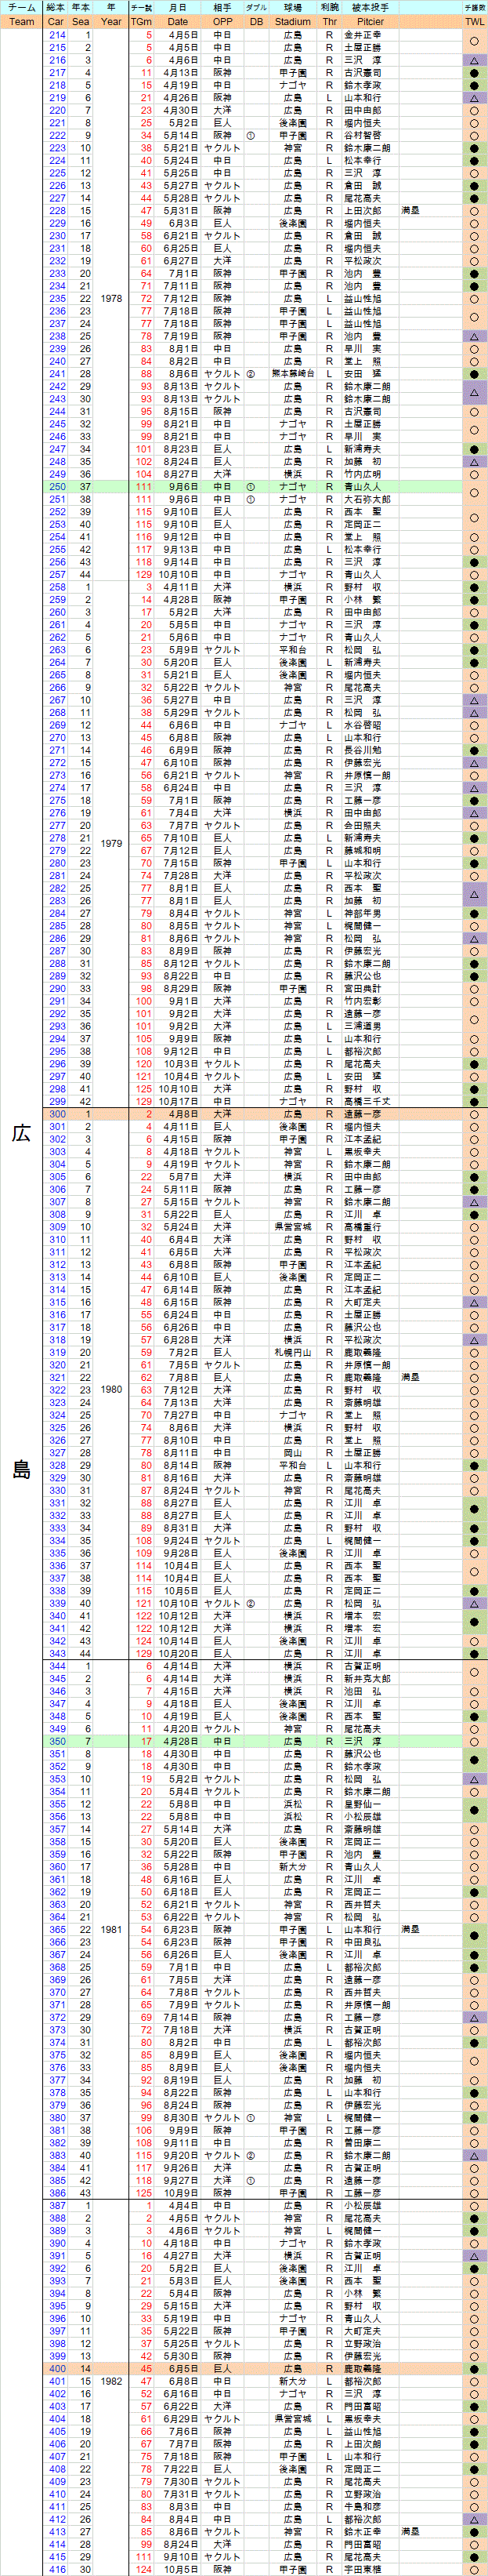The width and height of the screenshot is (488, 2576).
Task: Click pitcher name 神部年男
Action: point(362,913)
